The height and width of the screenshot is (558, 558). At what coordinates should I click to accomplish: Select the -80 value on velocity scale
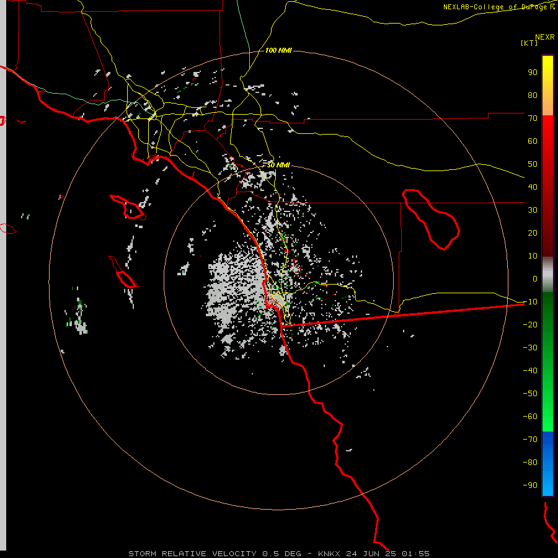click(530, 463)
